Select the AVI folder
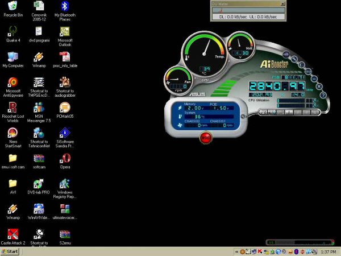 point(13,186)
